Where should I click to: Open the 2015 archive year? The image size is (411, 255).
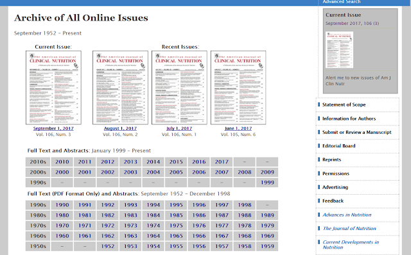(176, 162)
